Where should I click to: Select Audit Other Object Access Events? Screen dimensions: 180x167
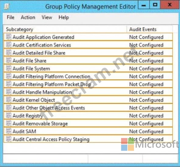point(88,108)
